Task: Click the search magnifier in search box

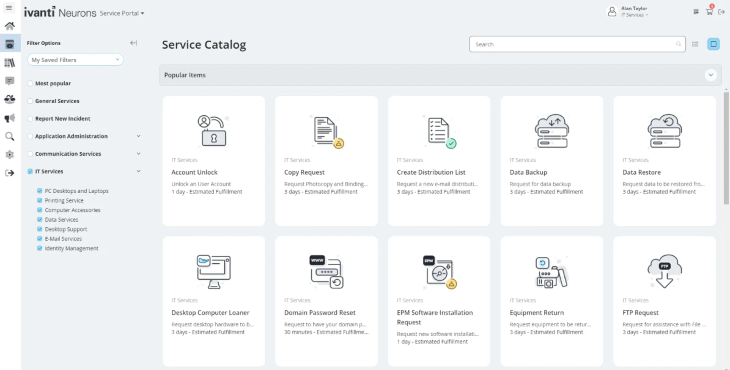Action: coord(678,44)
